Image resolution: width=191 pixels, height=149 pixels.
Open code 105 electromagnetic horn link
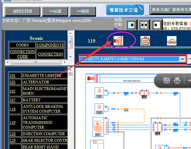point(13,91)
